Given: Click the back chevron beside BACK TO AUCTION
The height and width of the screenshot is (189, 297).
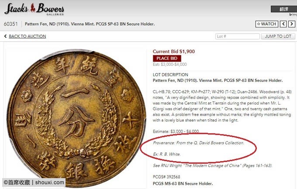Looking at the screenshot, I should tap(6, 36).
